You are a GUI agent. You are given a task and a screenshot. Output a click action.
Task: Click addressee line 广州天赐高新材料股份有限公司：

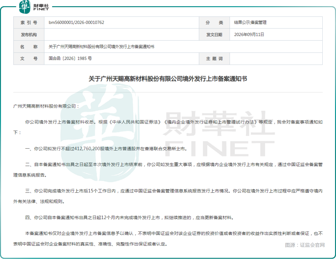(x=46, y=106)
